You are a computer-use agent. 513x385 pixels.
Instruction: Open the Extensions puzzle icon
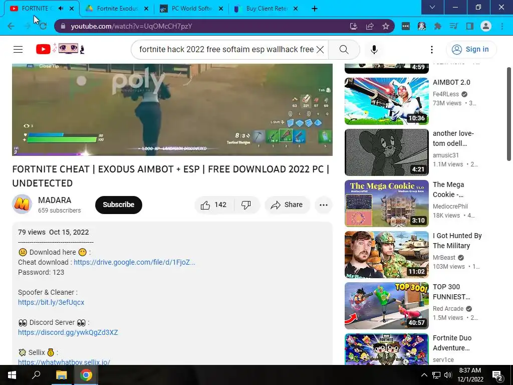(x=437, y=26)
